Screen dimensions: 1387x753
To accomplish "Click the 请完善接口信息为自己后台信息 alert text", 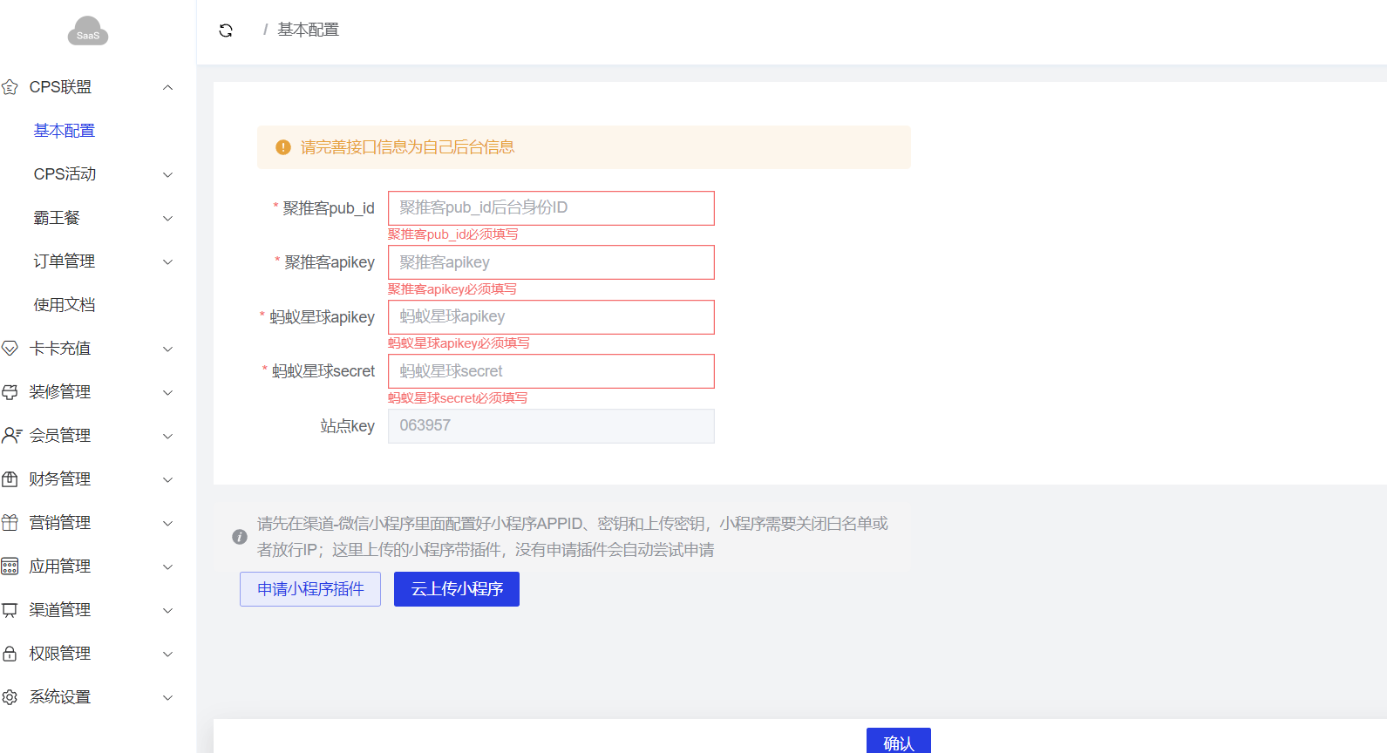I will [407, 147].
